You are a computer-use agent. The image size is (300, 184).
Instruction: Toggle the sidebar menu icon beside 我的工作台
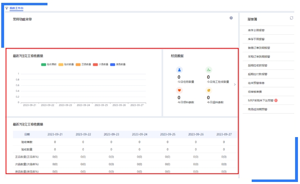[x=7, y=8]
